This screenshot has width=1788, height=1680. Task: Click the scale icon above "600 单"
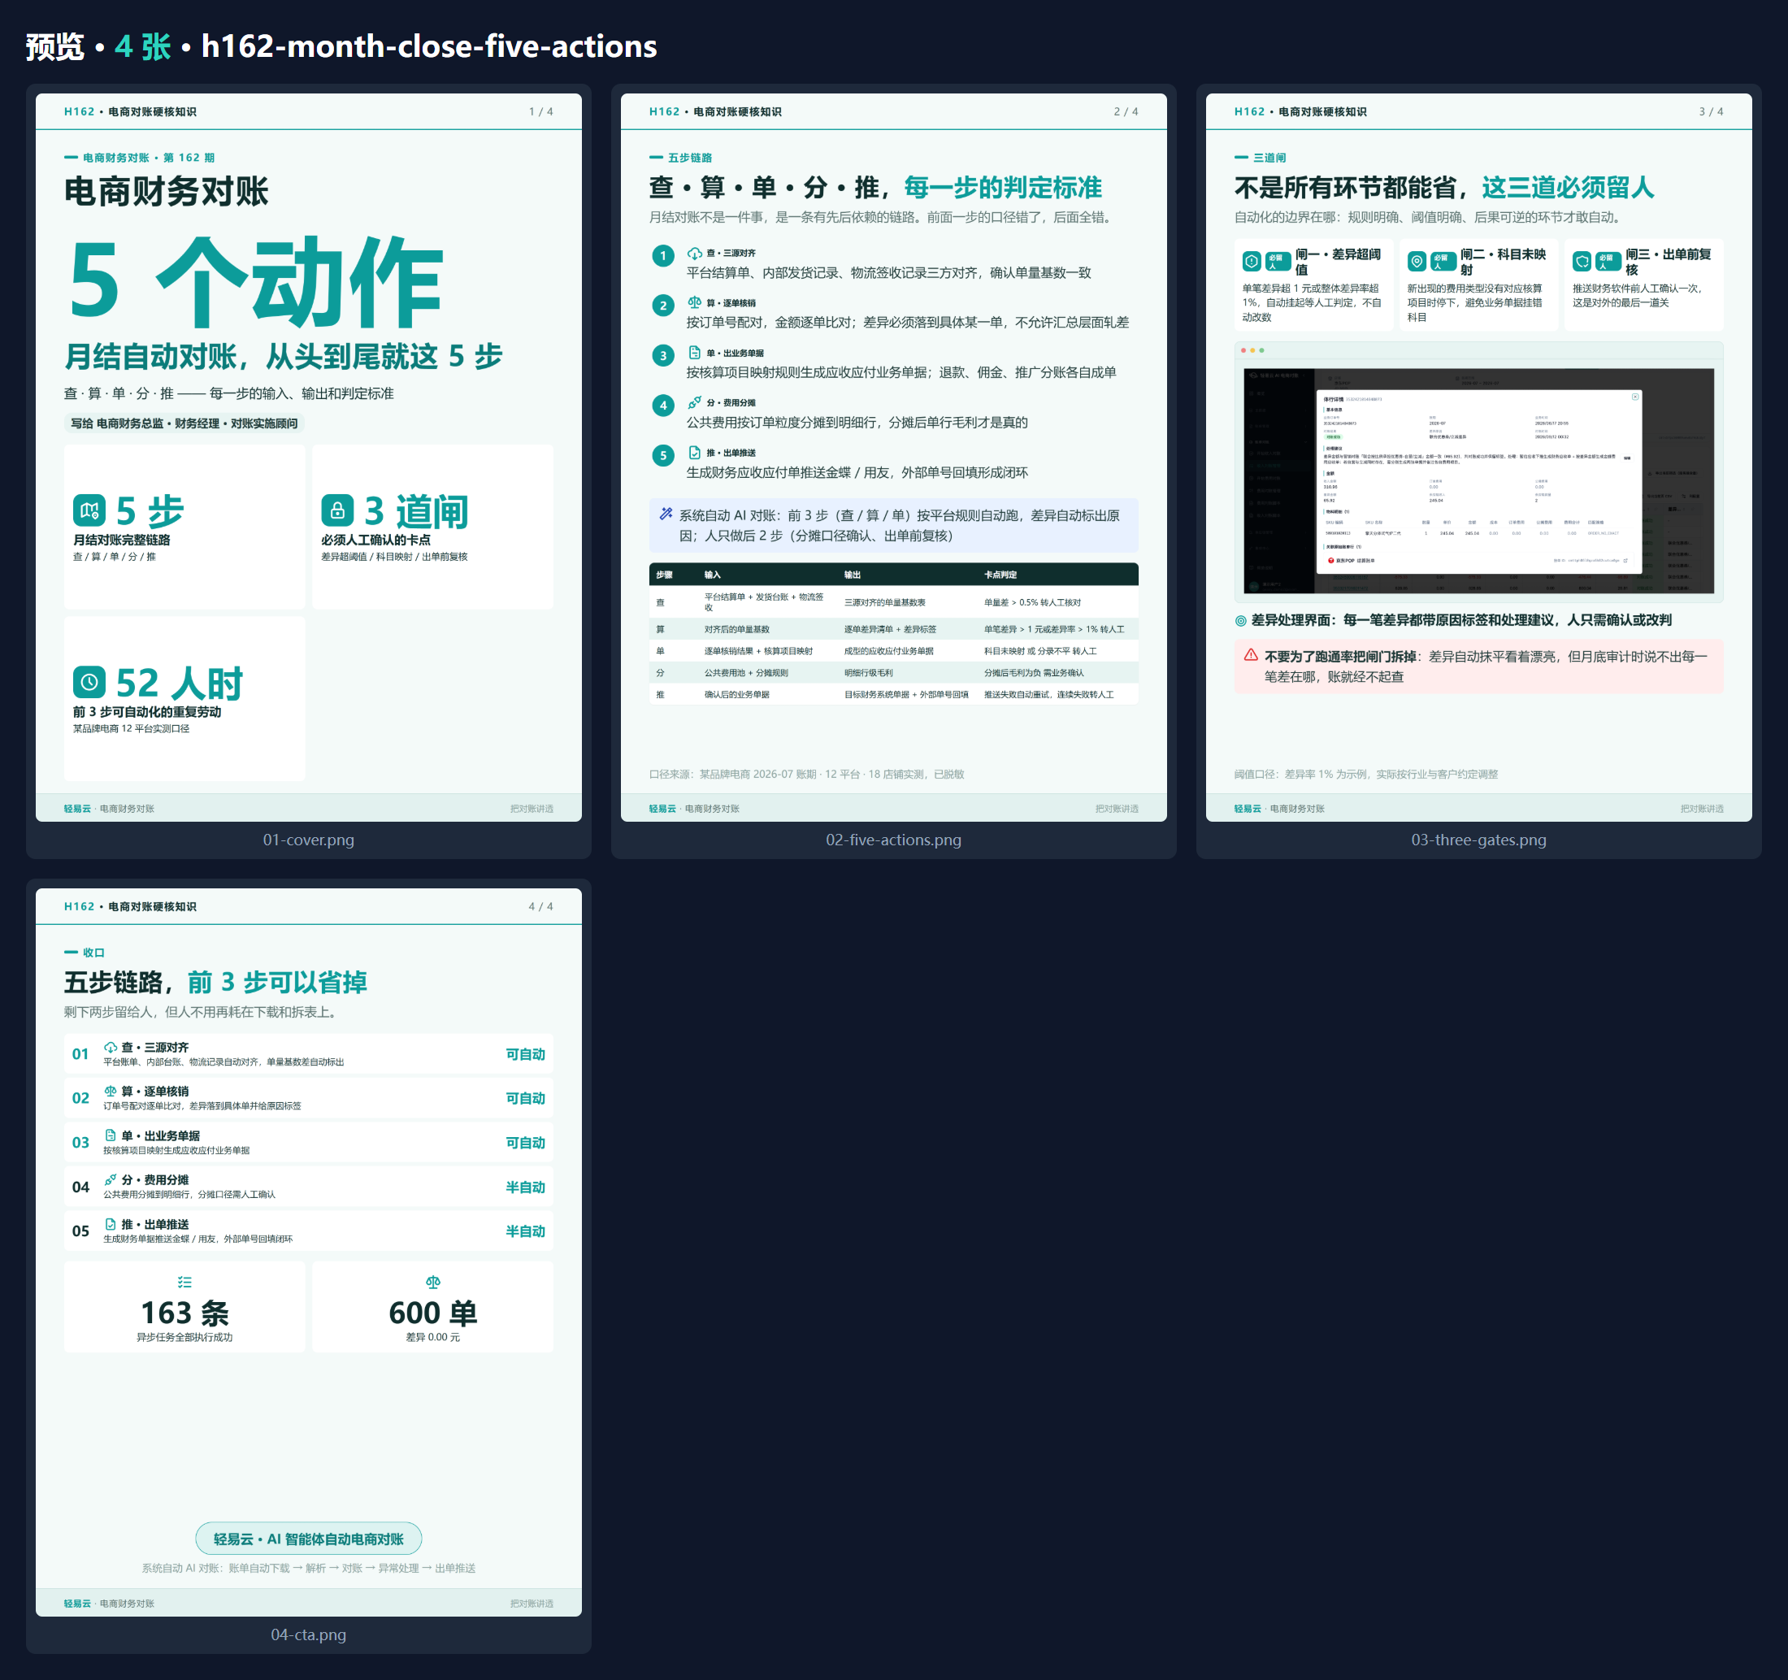click(x=432, y=1283)
